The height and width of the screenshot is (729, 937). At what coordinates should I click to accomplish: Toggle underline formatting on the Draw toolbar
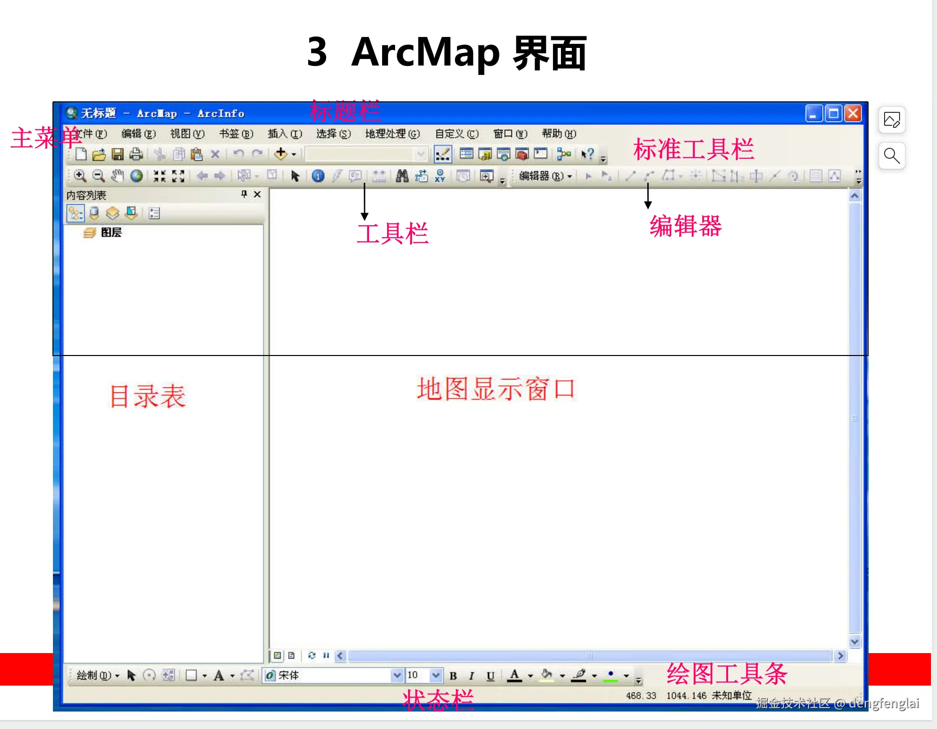[490, 675]
